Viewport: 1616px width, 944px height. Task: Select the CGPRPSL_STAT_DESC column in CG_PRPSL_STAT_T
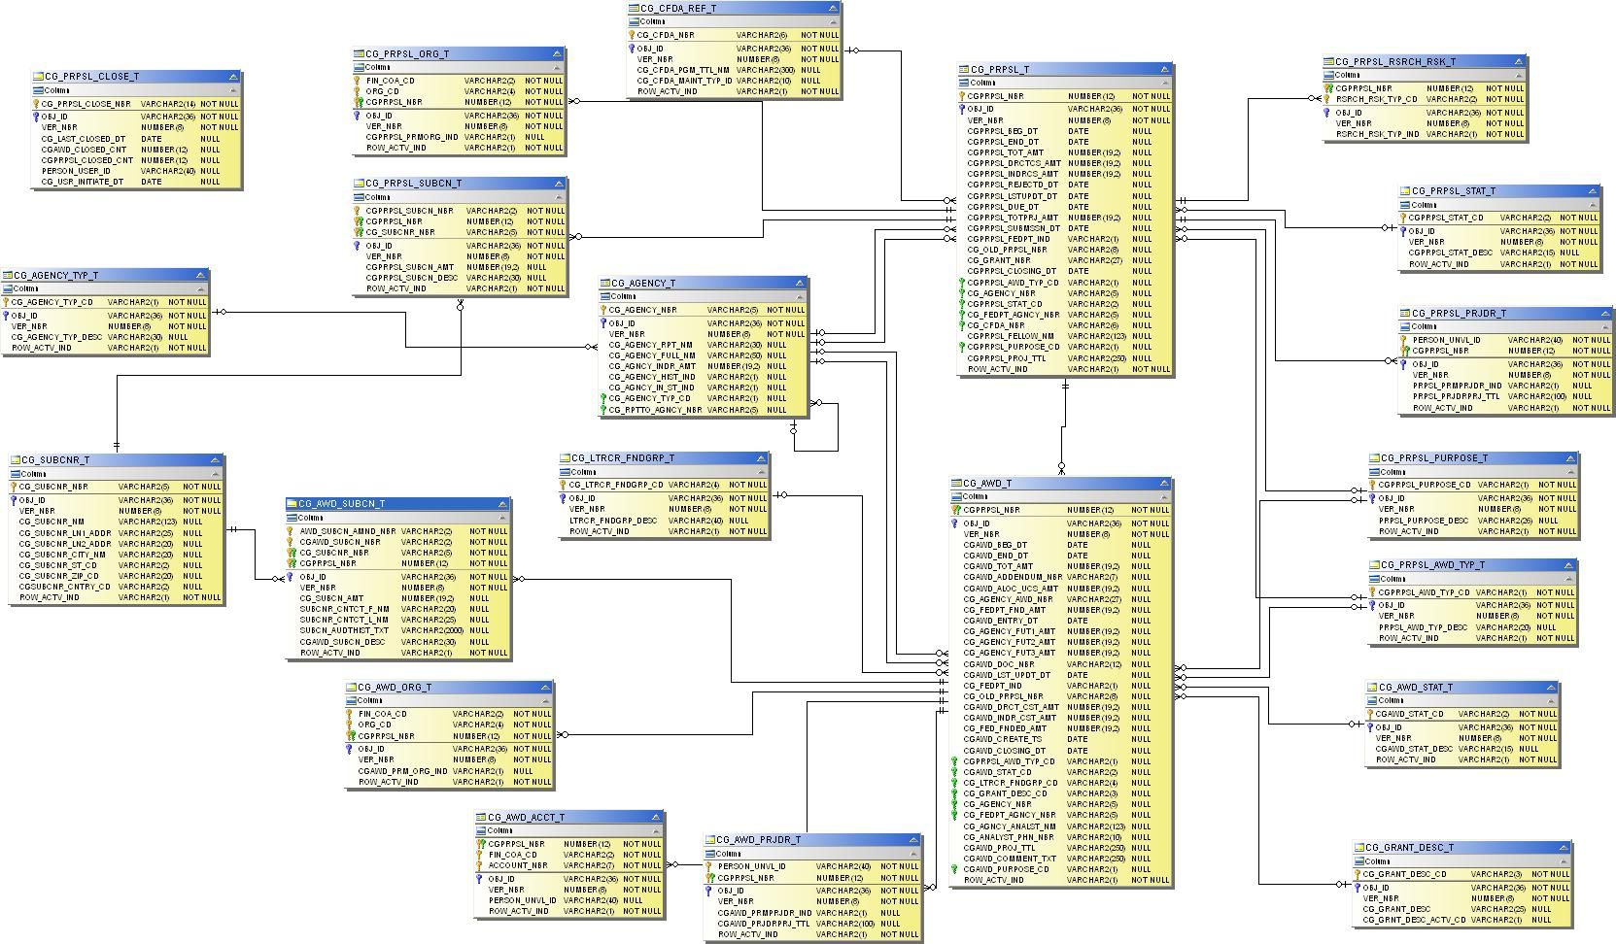tap(1500, 253)
